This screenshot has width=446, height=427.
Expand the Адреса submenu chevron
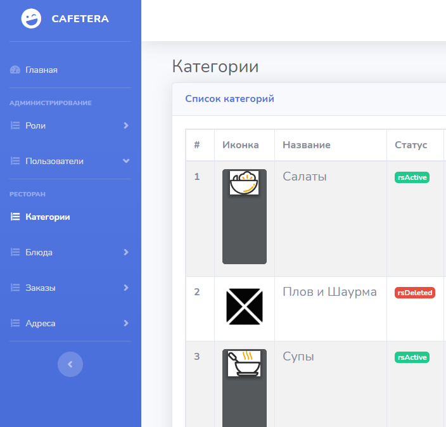pos(125,323)
